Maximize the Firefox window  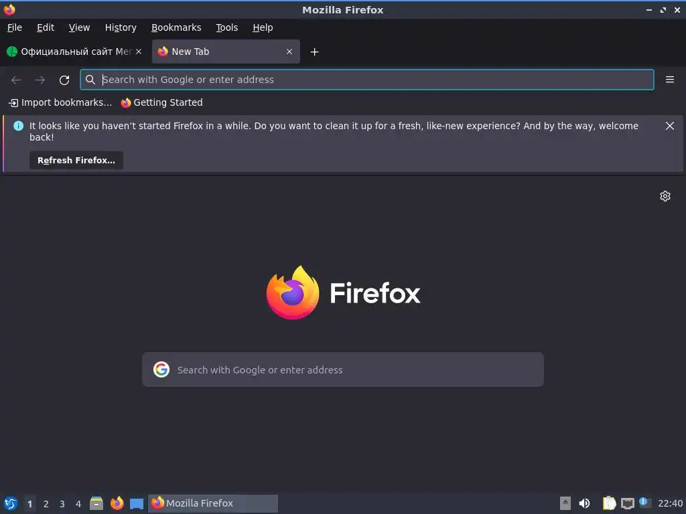(x=663, y=9)
